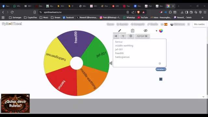Open the Music bookmarks folder
The height and width of the screenshot is (117, 208).
point(44,18)
